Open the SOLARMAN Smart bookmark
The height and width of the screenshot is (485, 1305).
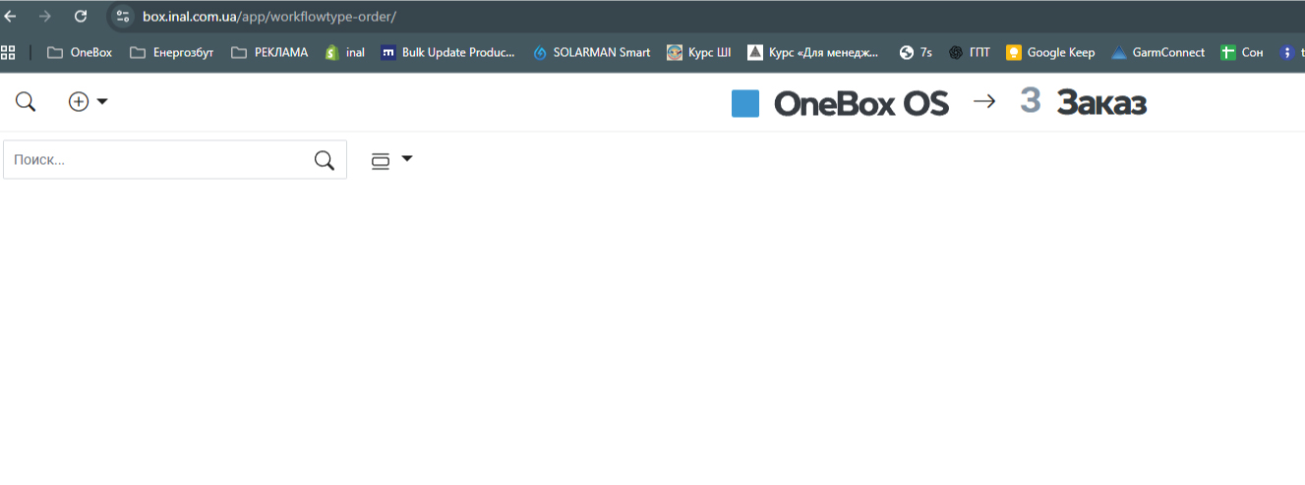[591, 52]
